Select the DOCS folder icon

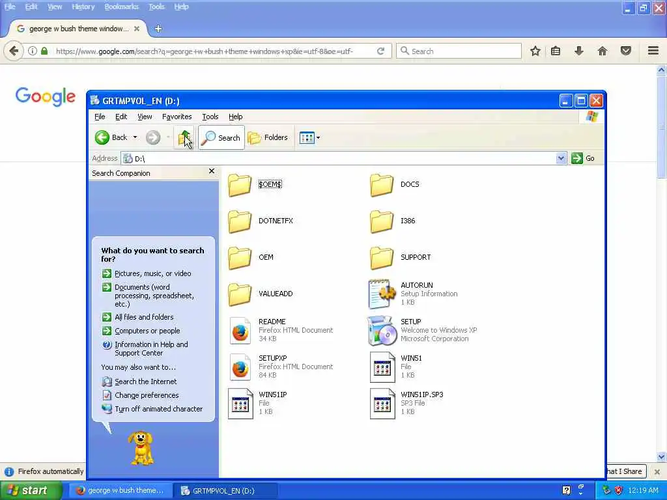pos(382,185)
